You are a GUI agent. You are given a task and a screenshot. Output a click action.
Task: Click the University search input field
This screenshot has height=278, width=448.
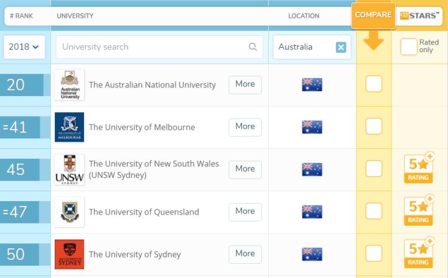[159, 47]
